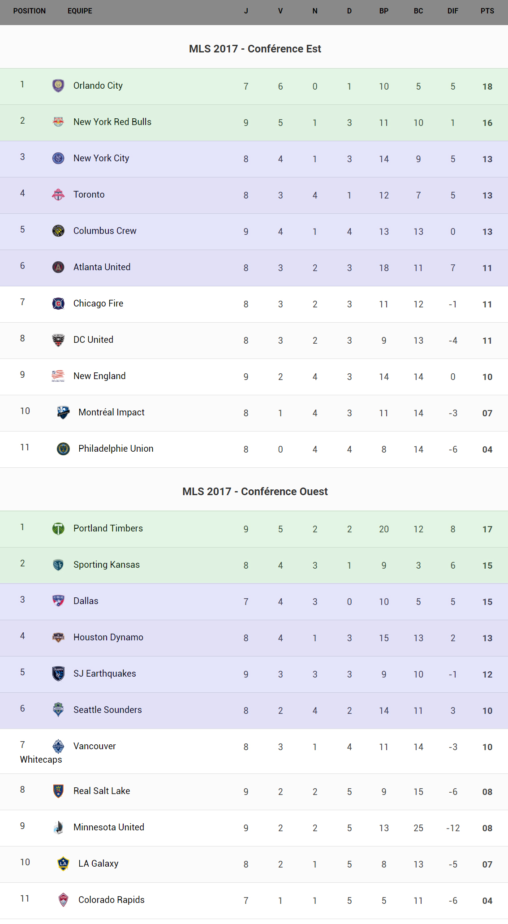Image resolution: width=508 pixels, height=924 pixels.
Task: Click the PTS column header
Action: click(487, 11)
